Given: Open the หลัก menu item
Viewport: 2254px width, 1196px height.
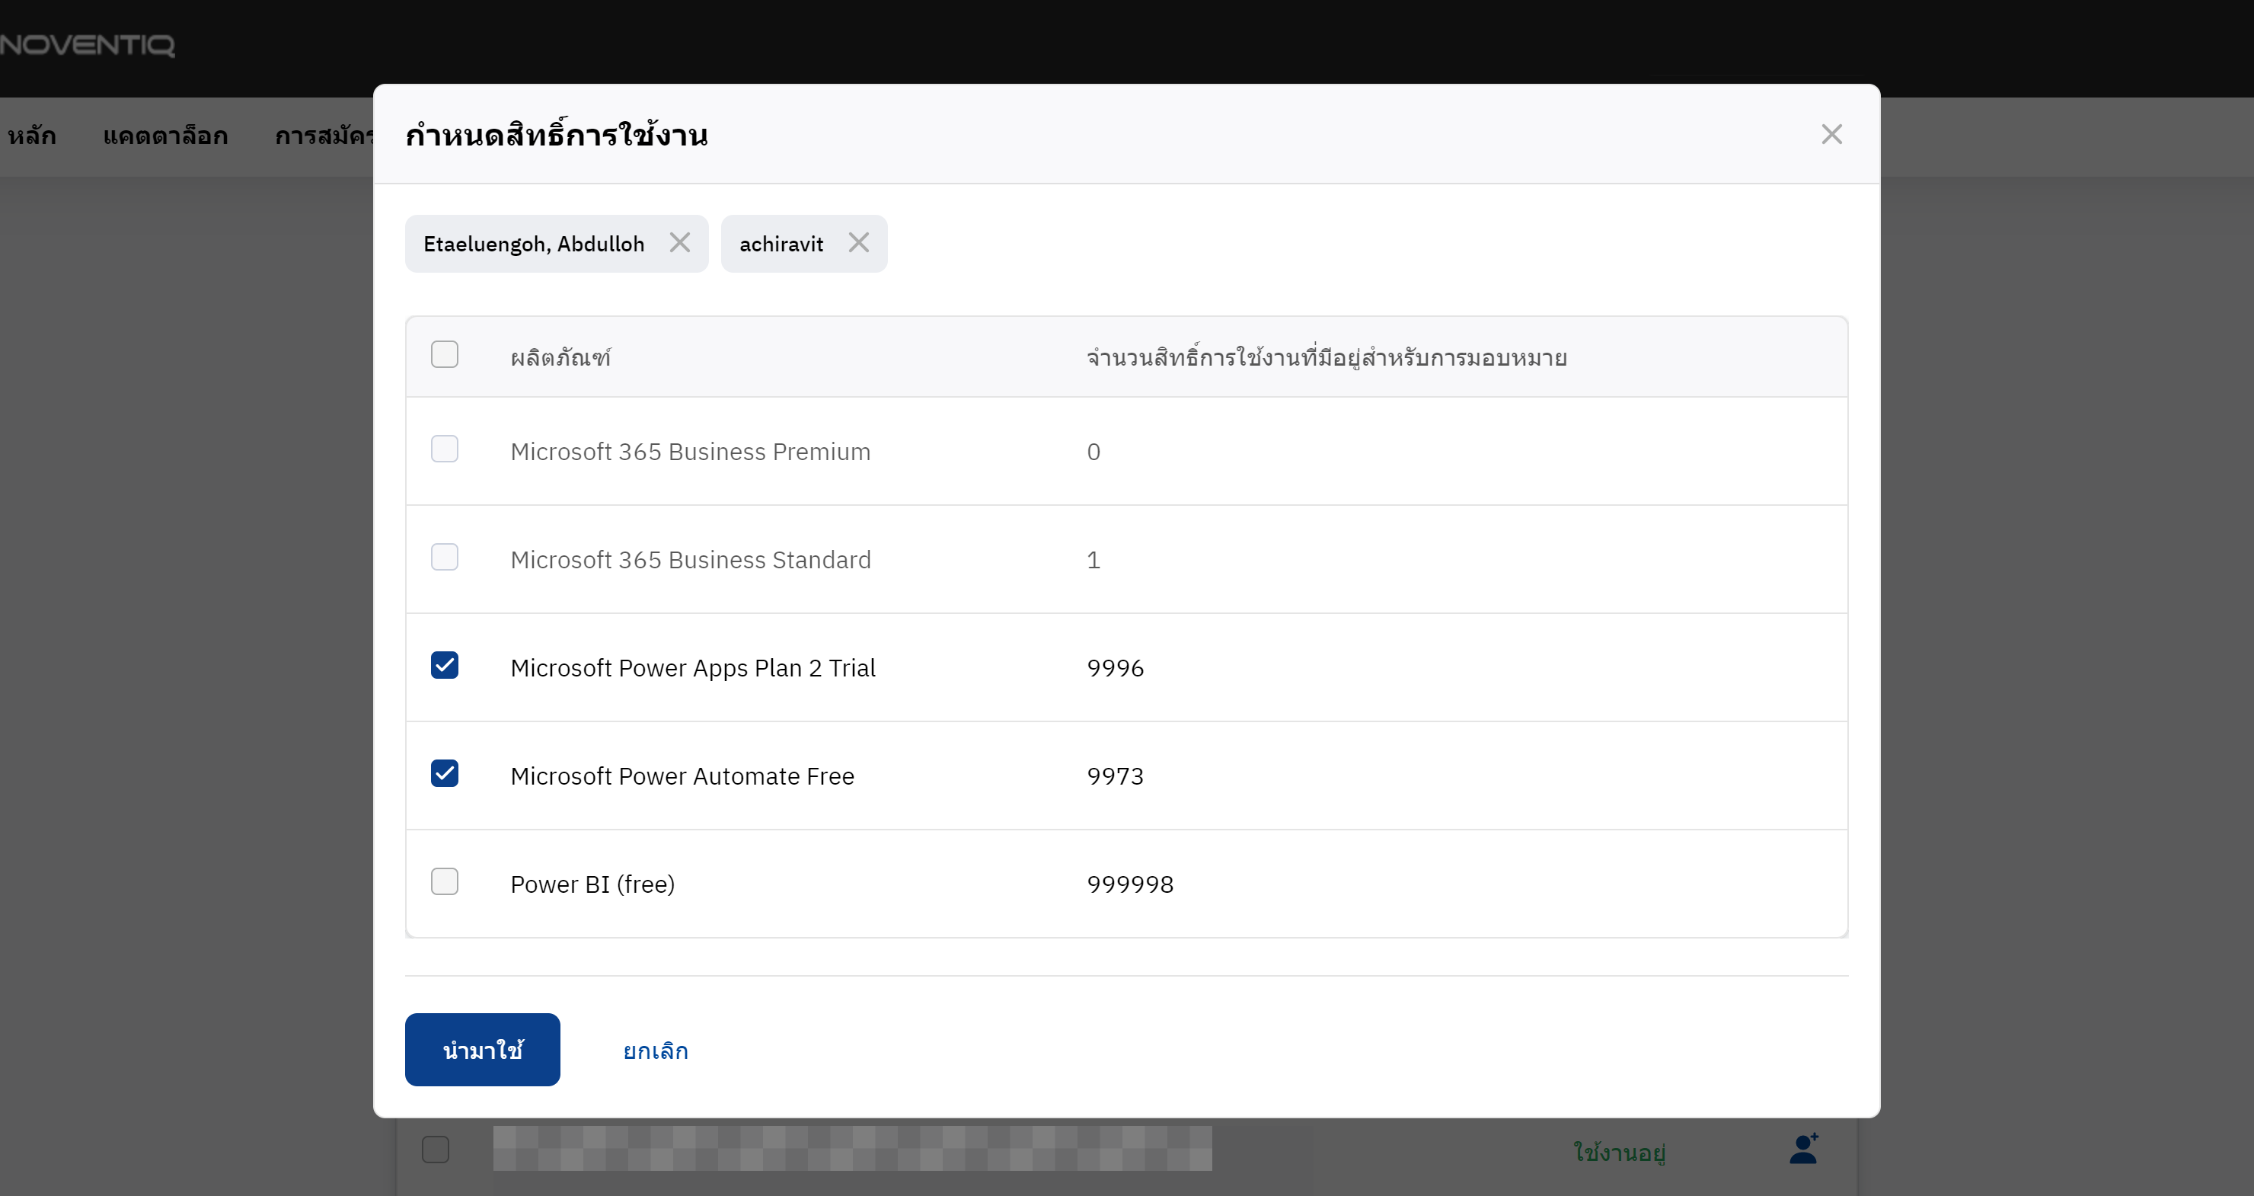Looking at the screenshot, I should click(x=31, y=136).
